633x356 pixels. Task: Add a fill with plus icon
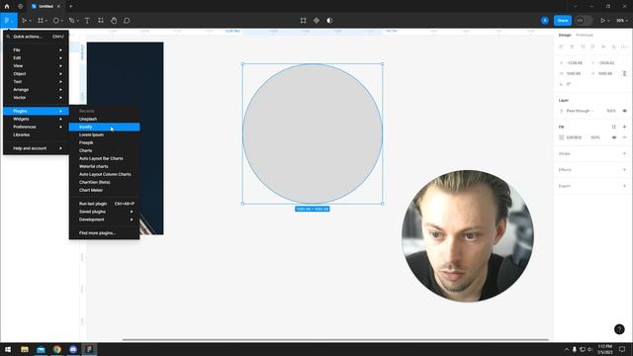pyautogui.click(x=624, y=127)
